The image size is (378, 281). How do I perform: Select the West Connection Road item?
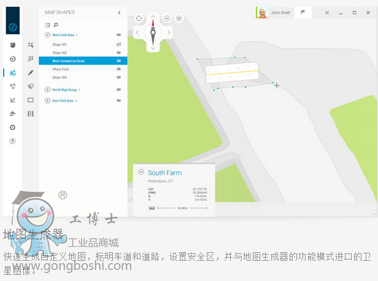pyautogui.click(x=69, y=61)
